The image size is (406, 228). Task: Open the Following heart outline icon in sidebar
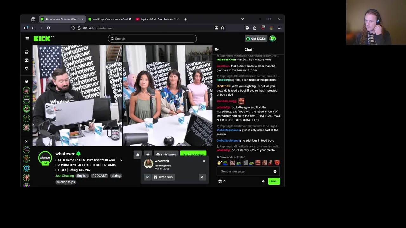click(x=27, y=68)
